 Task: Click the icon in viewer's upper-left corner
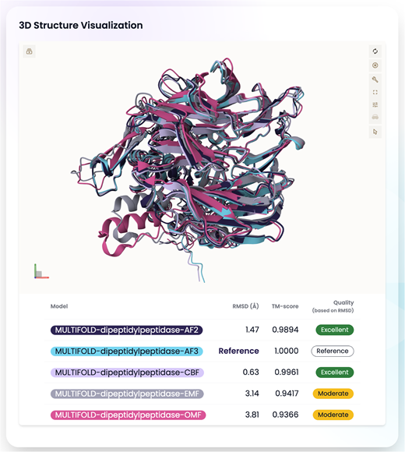click(29, 51)
